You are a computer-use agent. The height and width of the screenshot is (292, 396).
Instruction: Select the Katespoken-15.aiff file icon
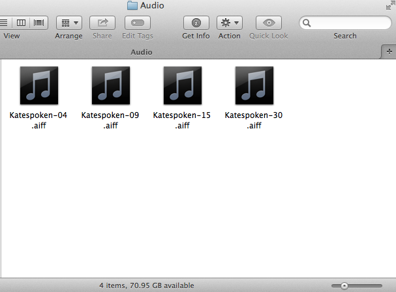(183, 85)
